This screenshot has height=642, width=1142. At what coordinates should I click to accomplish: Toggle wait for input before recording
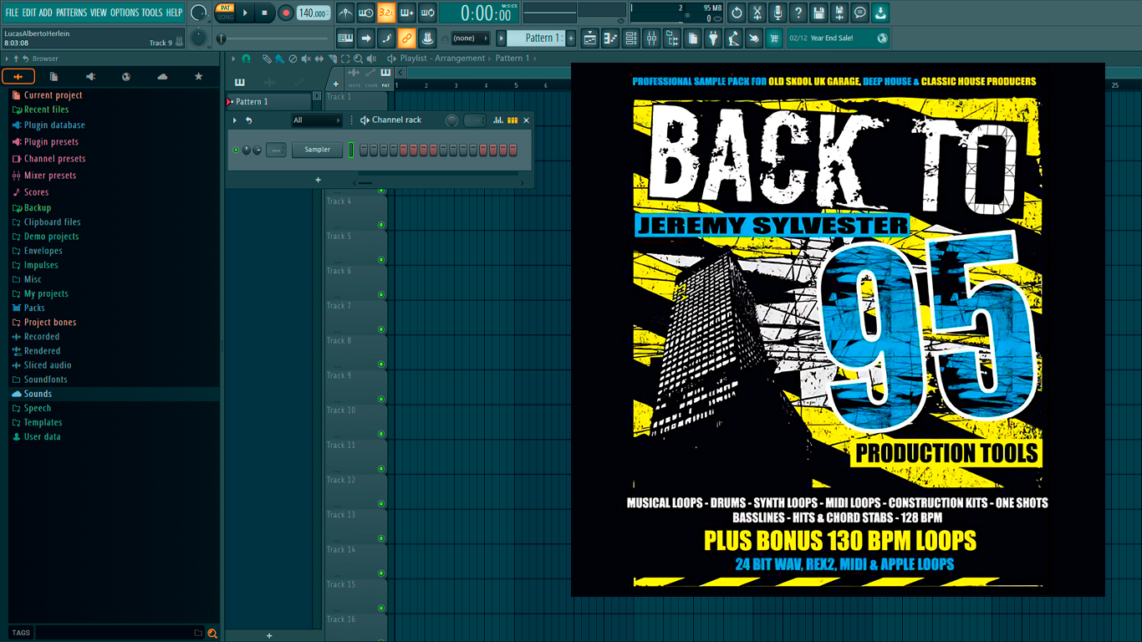pos(366,13)
